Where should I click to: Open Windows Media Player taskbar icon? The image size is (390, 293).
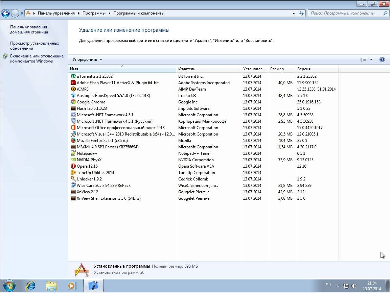pos(72,286)
